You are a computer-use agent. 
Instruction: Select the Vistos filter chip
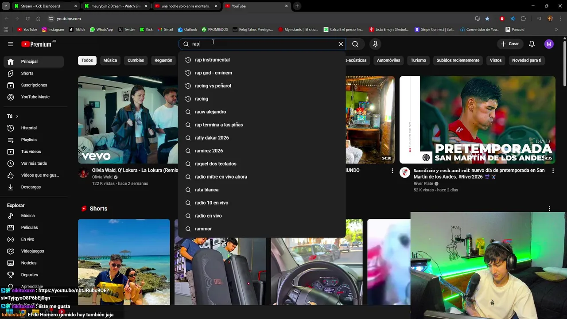[x=496, y=60]
